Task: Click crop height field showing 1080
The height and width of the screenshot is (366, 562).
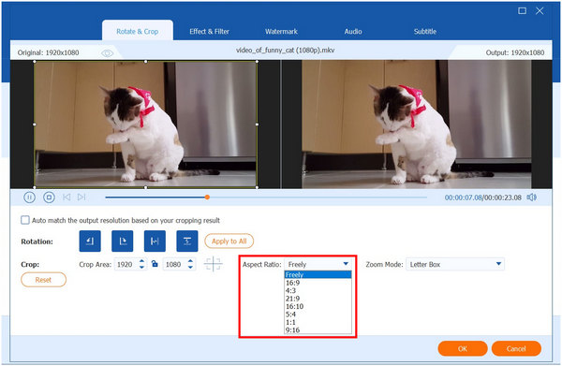Action: pyautogui.click(x=174, y=264)
